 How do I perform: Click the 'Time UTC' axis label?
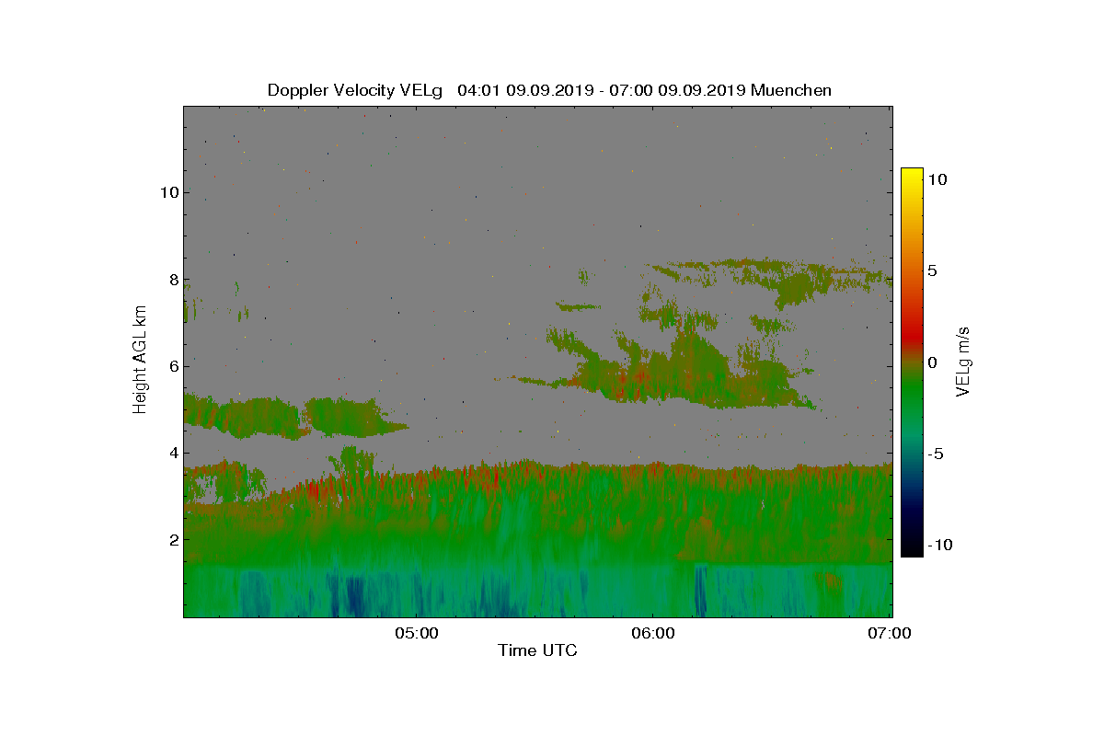coord(538,650)
